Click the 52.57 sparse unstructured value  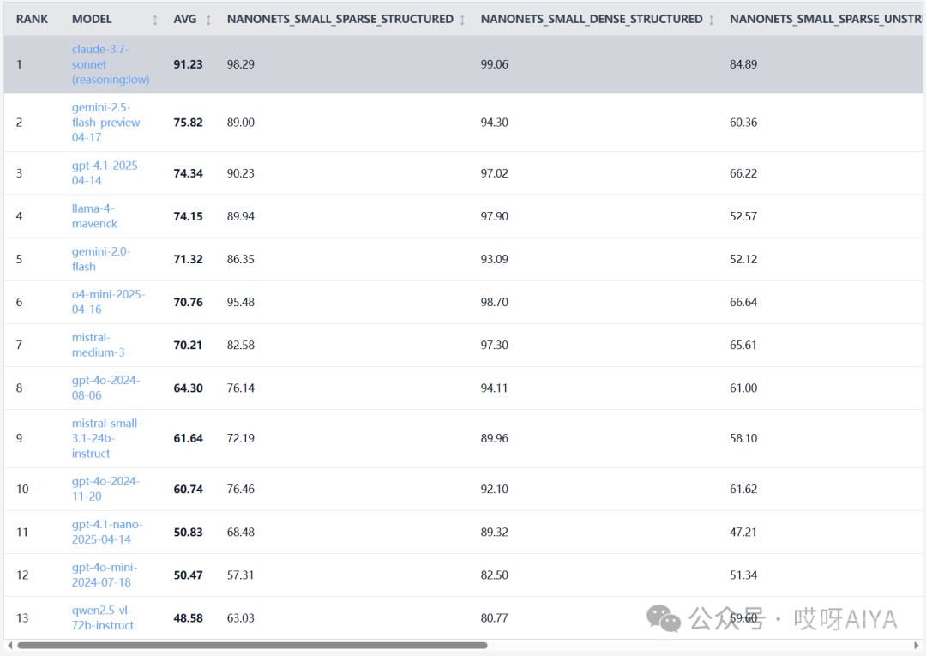[743, 216]
